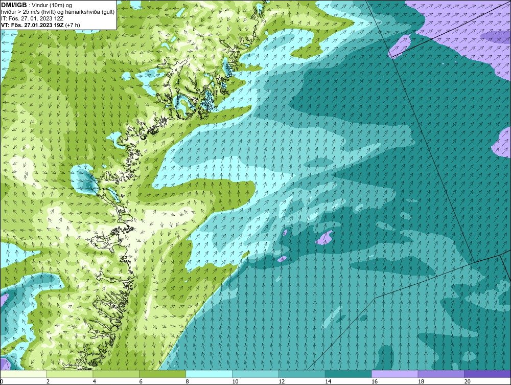Click the dark violet above-20 m/s legend swatch
The image size is (511, 385).
(x=487, y=374)
